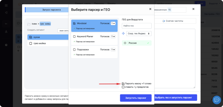Check the 'гряз мойка' segment checkbox
The width and height of the screenshot is (223, 107).
tap(30, 44)
